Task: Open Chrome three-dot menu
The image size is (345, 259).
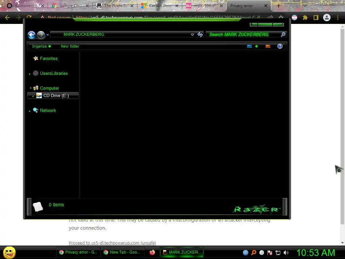Action: 338,18
